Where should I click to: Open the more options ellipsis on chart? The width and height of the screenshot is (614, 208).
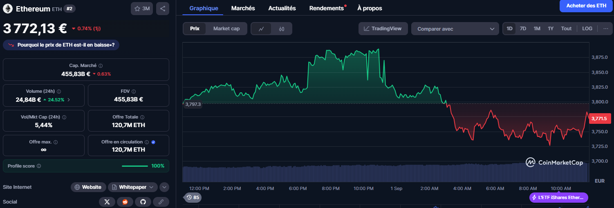coord(606,29)
